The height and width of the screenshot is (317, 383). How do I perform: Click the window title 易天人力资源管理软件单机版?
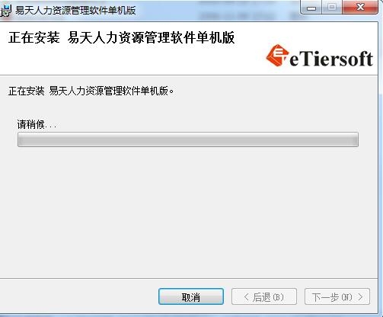(x=75, y=11)
